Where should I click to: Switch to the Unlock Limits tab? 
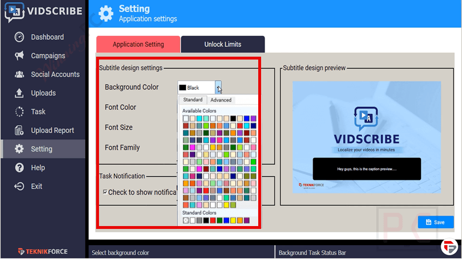coord(223,45)
